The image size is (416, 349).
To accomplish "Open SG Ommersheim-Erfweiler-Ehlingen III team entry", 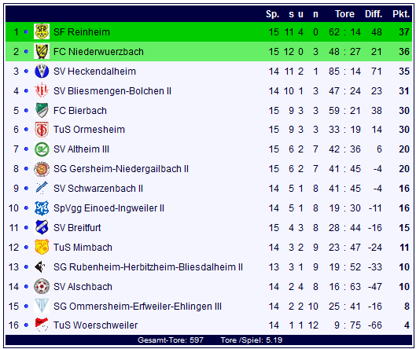I will 138,307.
